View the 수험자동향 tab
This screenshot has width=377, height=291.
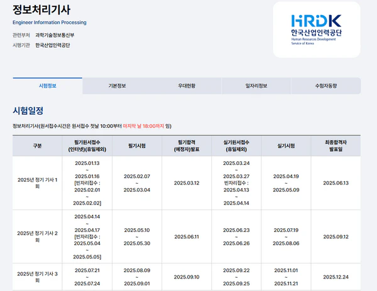click(x=326, y=86)
